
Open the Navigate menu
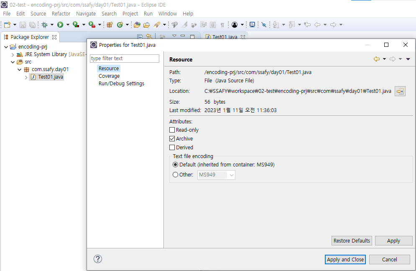point(86,13)
